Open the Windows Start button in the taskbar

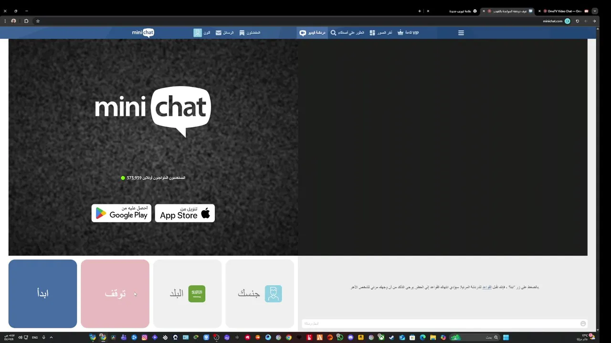506,337
